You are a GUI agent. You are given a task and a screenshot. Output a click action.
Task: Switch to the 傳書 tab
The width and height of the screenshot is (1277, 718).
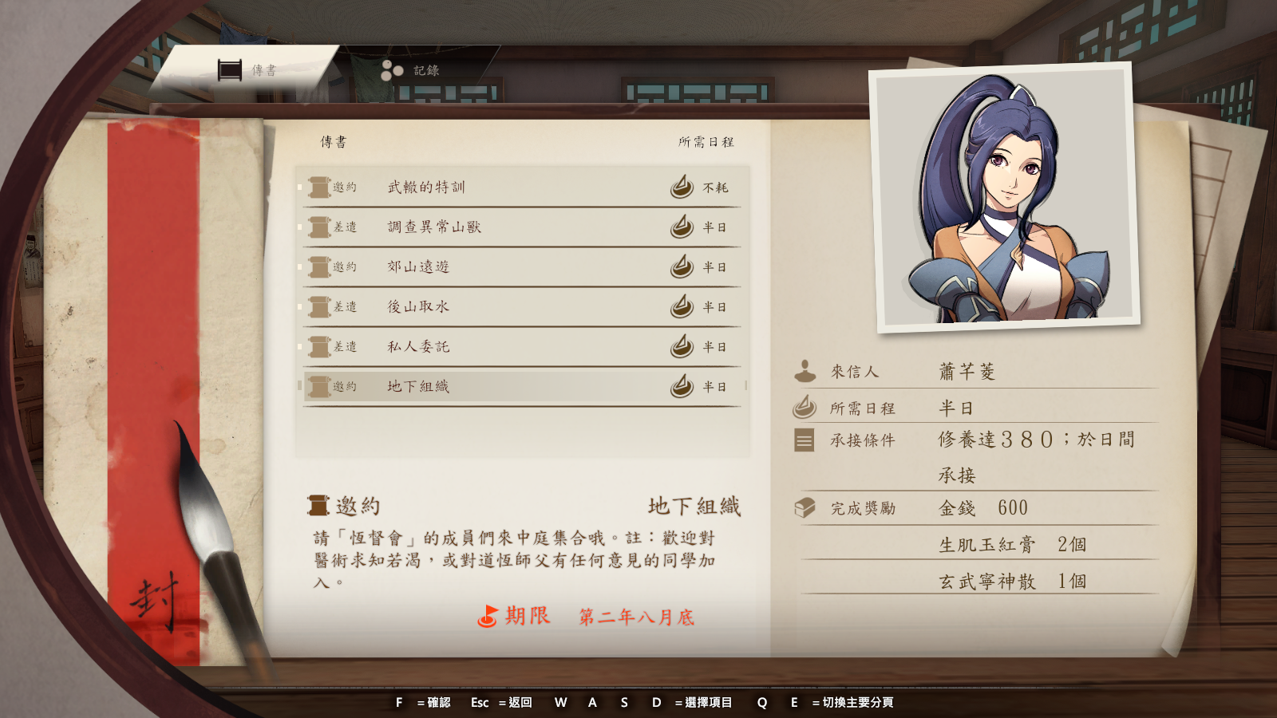247,70
